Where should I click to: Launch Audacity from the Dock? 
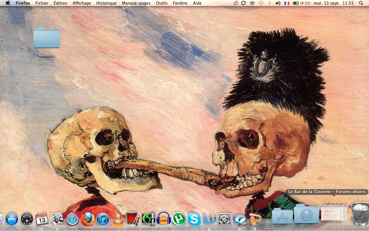(x=163, y=219)
